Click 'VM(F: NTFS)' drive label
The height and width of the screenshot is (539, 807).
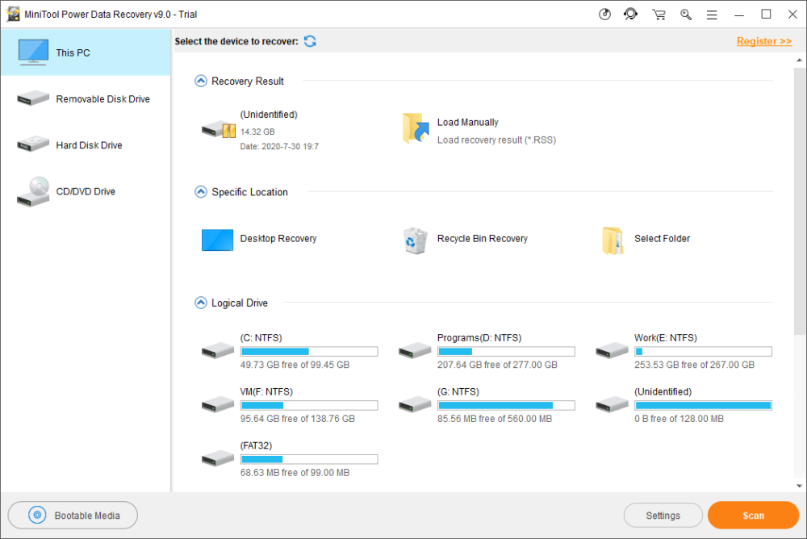point(266,392)
